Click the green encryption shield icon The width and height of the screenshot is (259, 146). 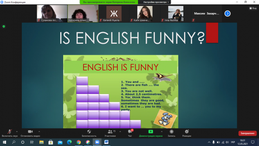pyautogui.click(x=4, y=26)
